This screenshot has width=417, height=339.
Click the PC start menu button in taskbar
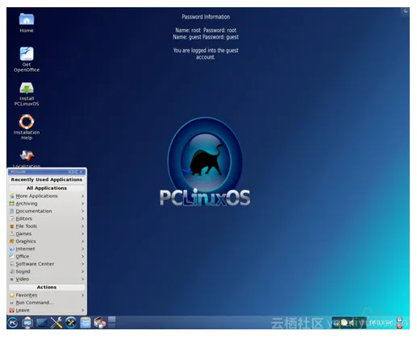point(13,322)
